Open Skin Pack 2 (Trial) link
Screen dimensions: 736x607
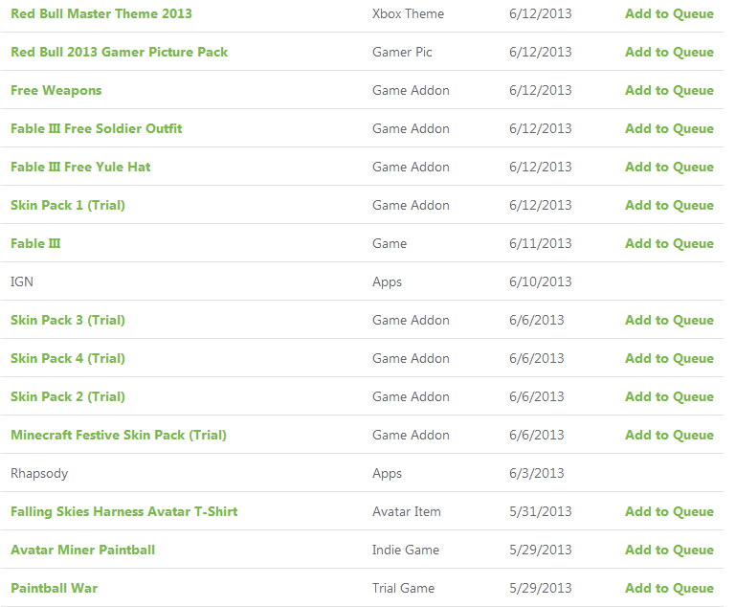[68, 396]
